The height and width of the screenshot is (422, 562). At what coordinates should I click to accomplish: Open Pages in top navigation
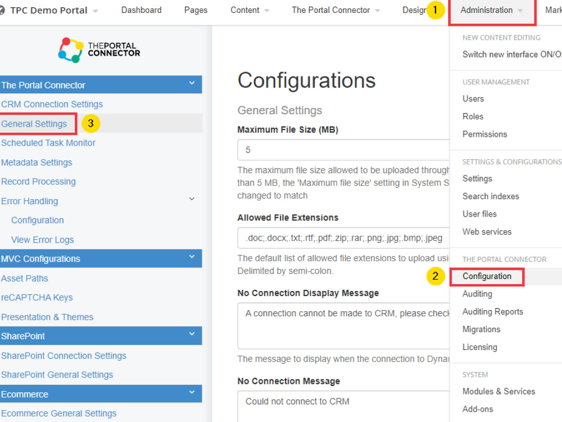196,10
